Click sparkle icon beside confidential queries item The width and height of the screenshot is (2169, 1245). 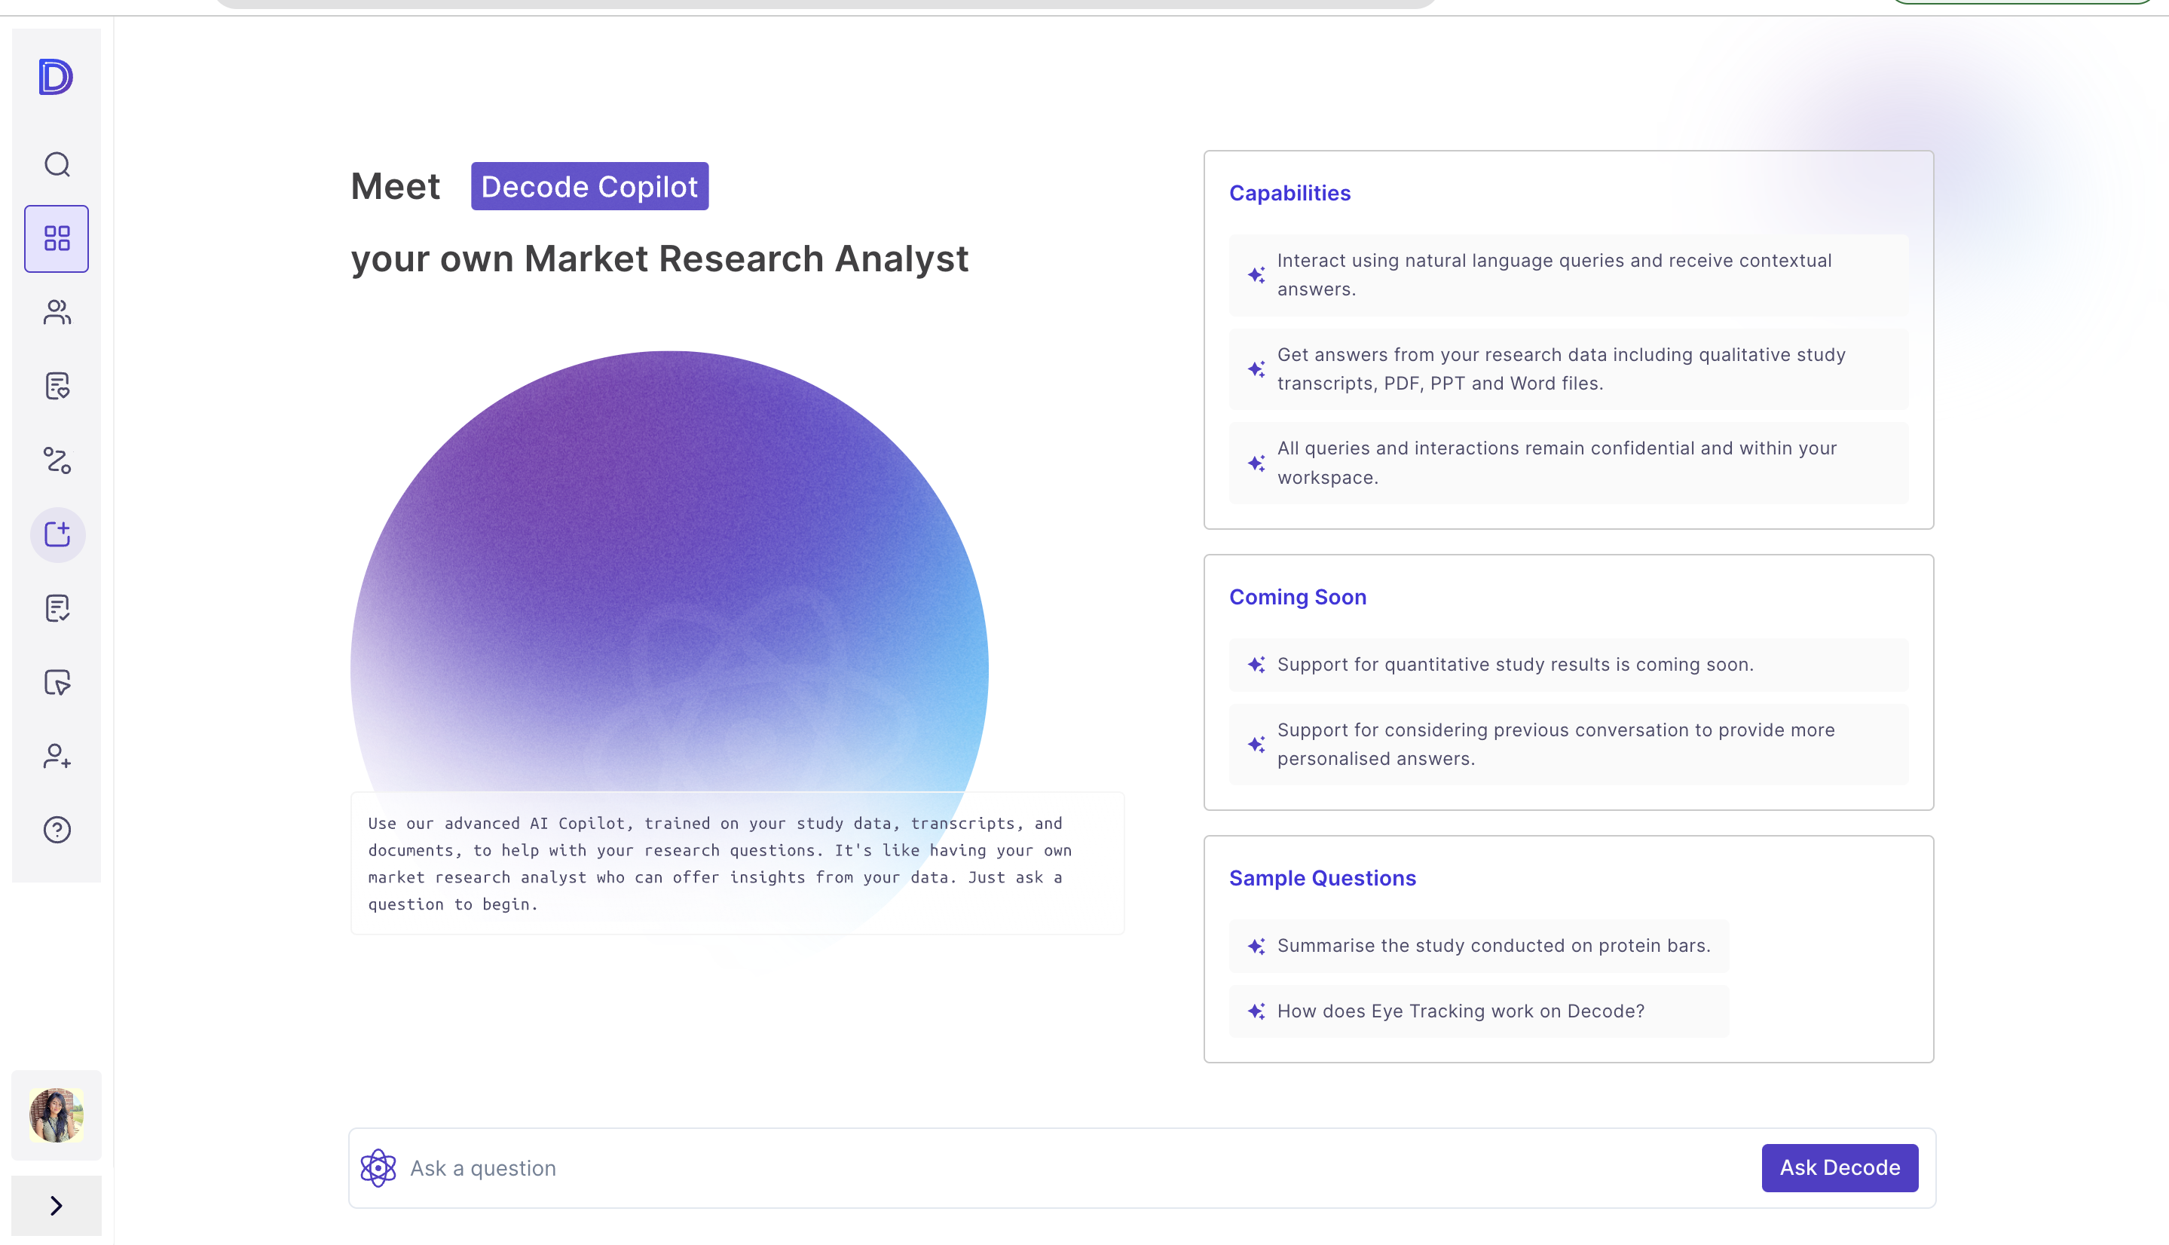coord(1256,463)
